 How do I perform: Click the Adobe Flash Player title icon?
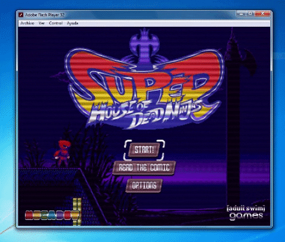(21, 15)
